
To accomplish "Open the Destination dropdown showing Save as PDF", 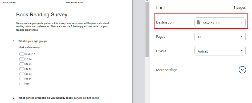I will click(x=220, y=22).
